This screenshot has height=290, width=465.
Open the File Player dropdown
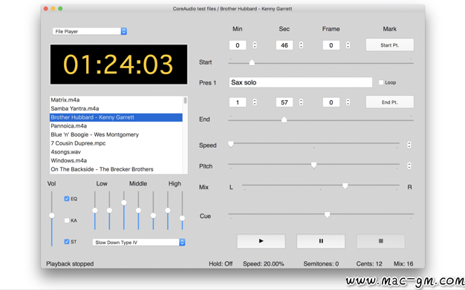pyautogui.click(x=90, y=31)
